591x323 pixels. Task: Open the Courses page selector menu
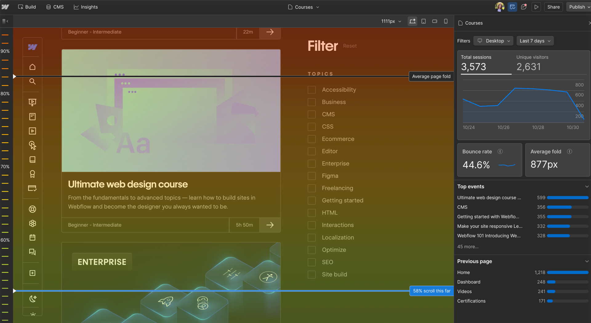(x=303, y=7)
